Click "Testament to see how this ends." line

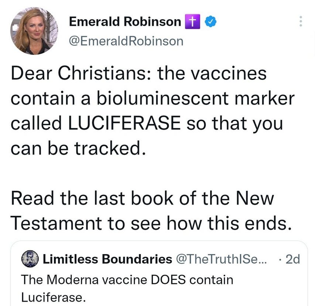tap(149, 223)
